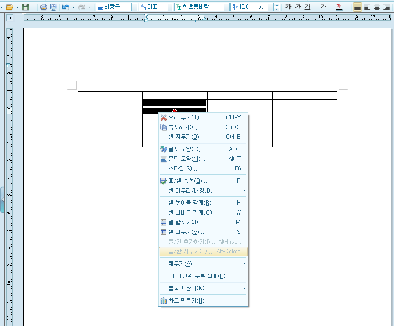Click the merge icon beside 셀 합치기
The height and width of the screenshot is (326, 394).
click(163, 222)
